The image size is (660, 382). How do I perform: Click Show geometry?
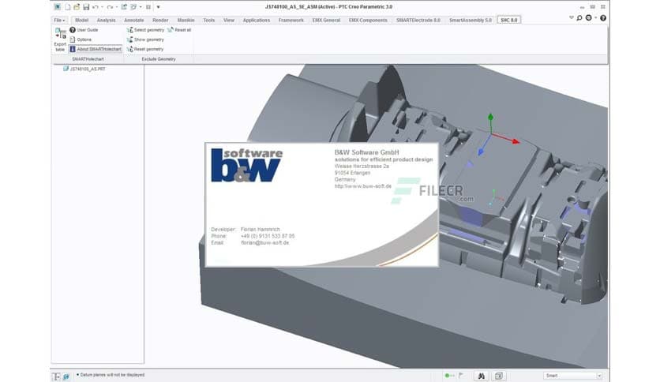pos(145,39)
